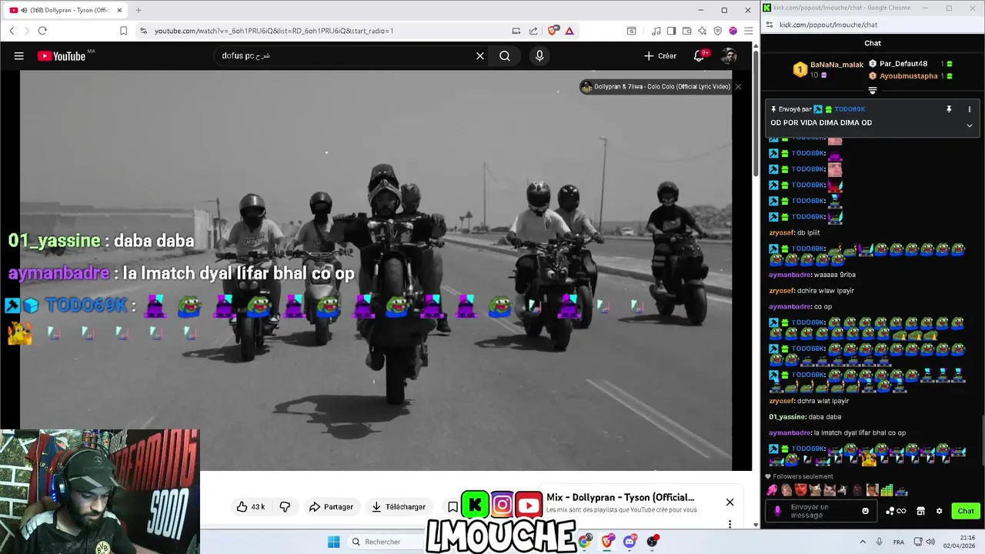
Task: Close the Dollypran - Tyson tab
Action: [x=119, y=10]
